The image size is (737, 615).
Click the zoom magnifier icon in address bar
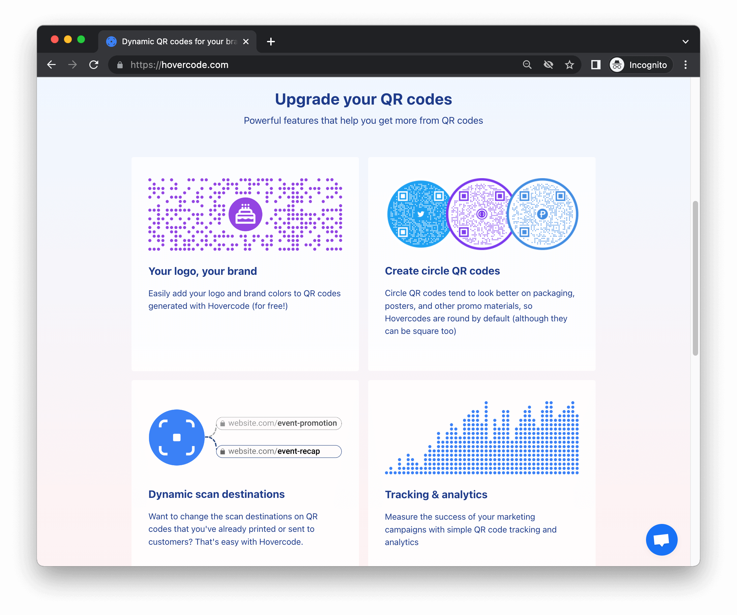(527, 65)
